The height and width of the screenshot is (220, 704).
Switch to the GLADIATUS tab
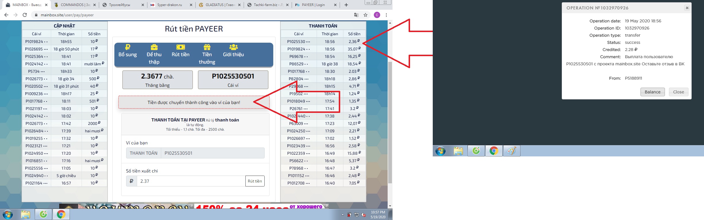pos(220,5)
